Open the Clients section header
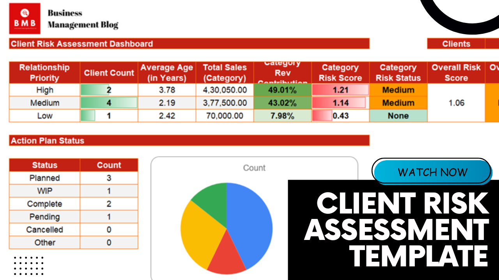This screenshot has width=499, height=280. [457, 44]
